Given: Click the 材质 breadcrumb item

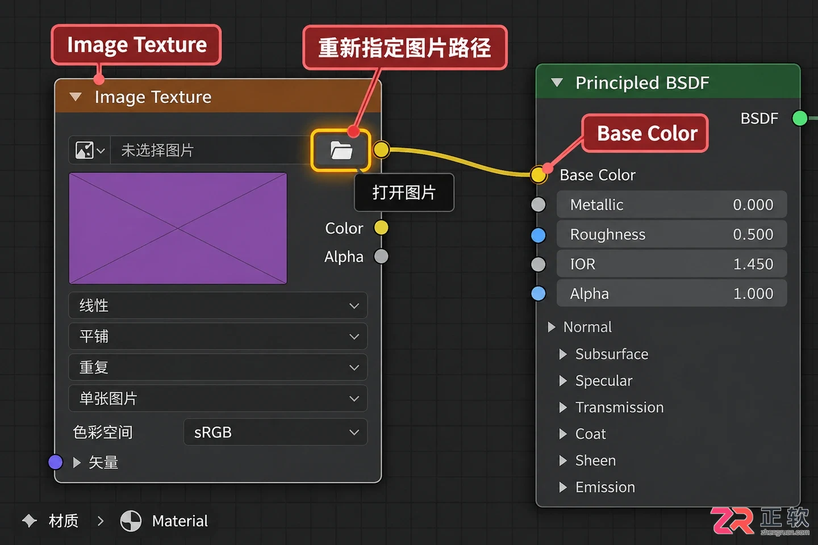Looking at the screenshot, I should pos(64,521).
